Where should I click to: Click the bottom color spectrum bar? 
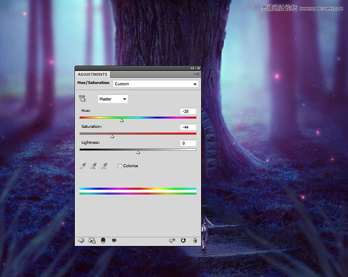point(138,194)
